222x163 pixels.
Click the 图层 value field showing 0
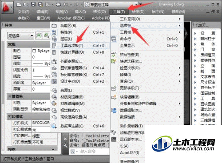[41, 57]
